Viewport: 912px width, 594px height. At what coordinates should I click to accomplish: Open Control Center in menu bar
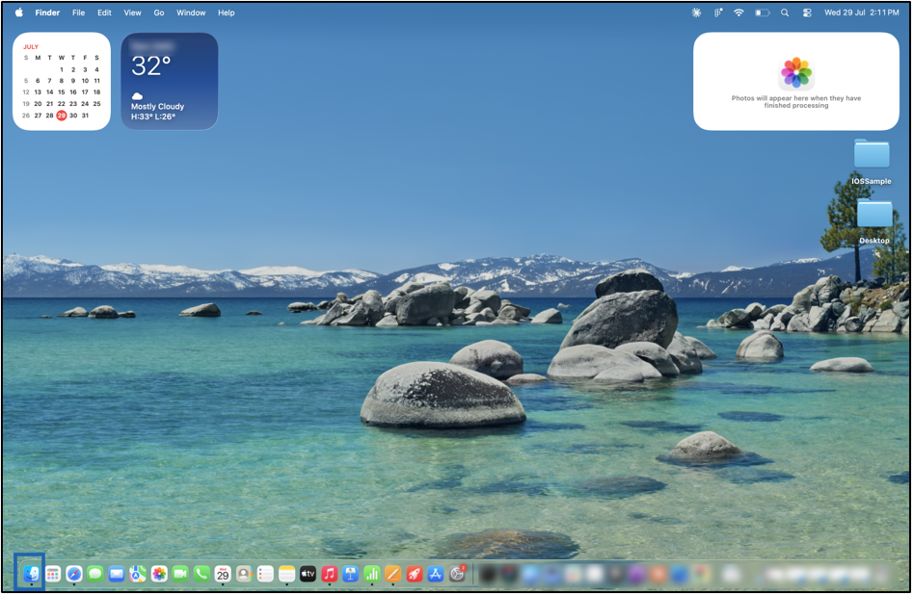click(x=807, y=13)
